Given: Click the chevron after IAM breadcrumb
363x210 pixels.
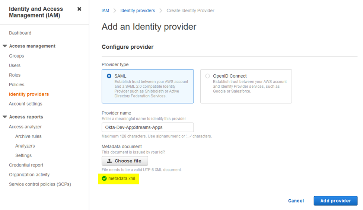Looking at the screenshot, I should coord(115,11).
